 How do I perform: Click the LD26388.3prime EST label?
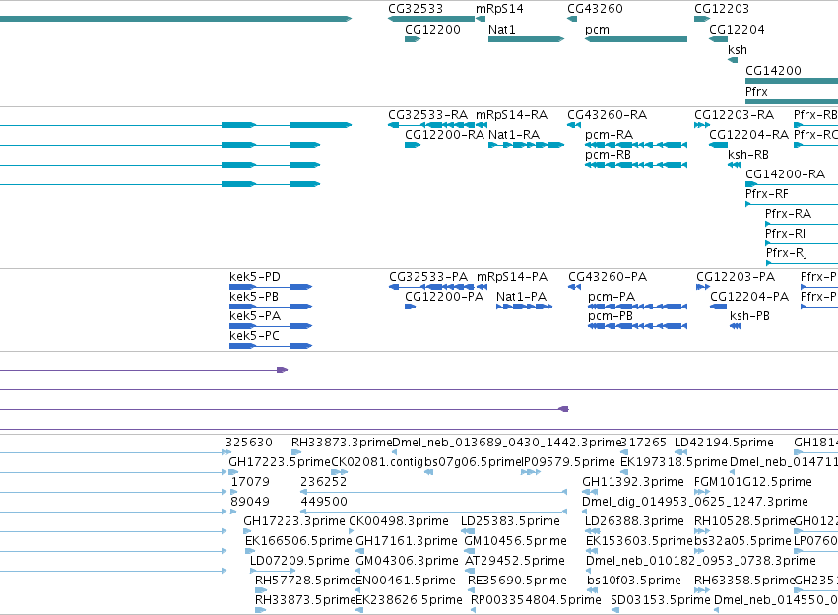[634, 521]
